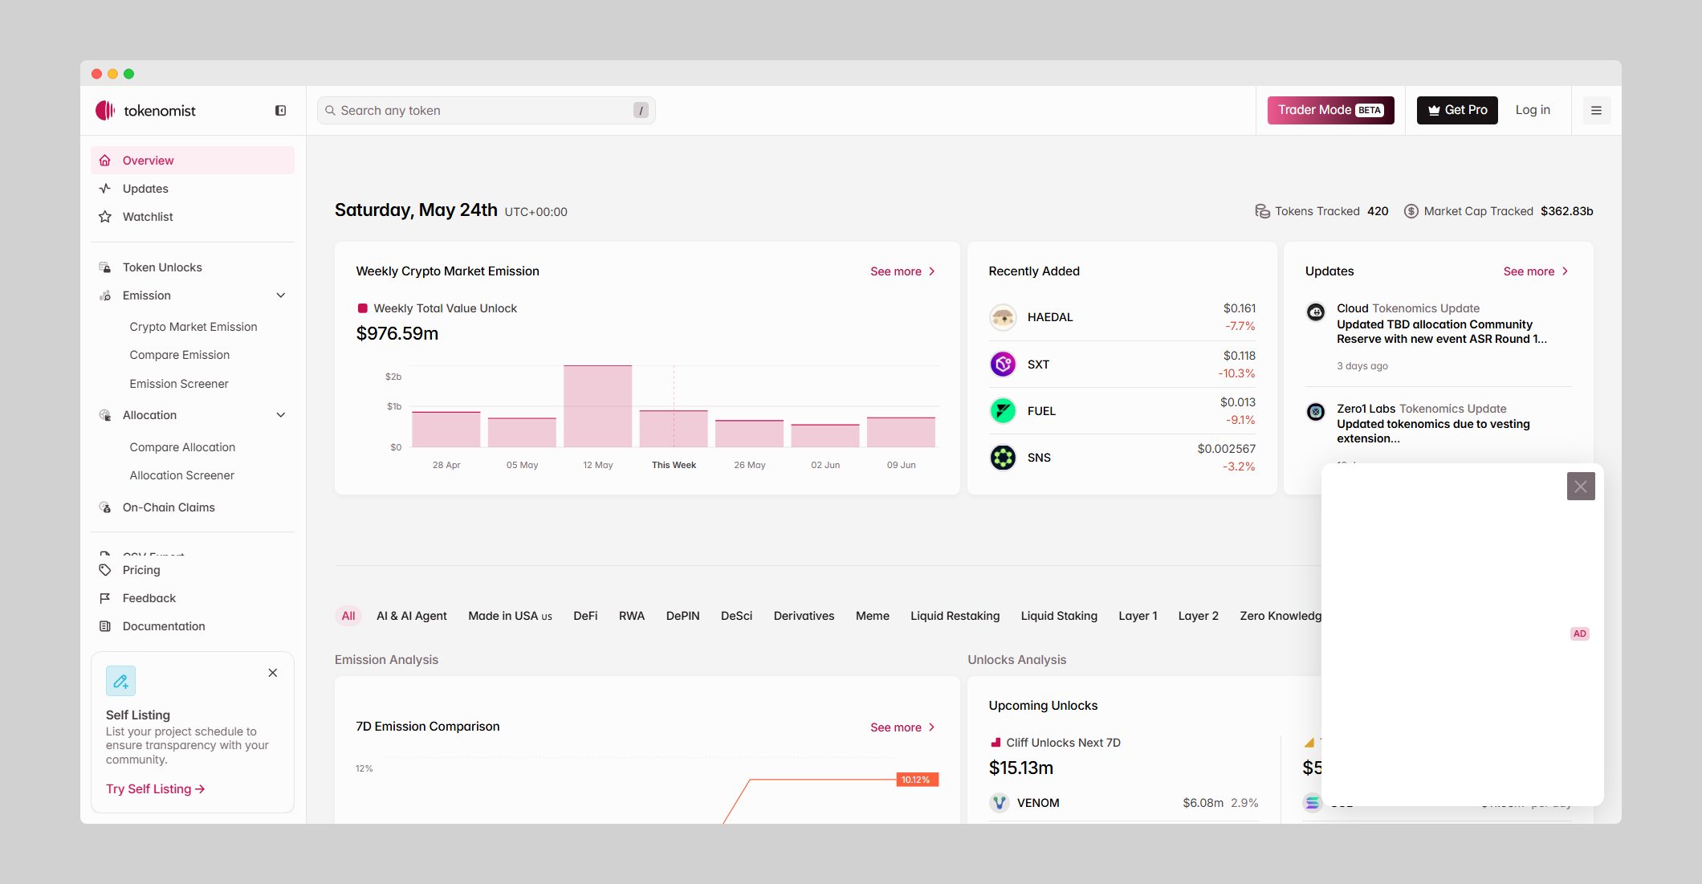1702x884 pixels.
Task: Close the advertisement popup
Action: (1580, 487)
